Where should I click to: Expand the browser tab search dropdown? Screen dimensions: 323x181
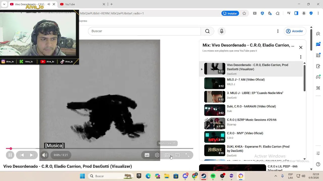click(x=4, y=4)
